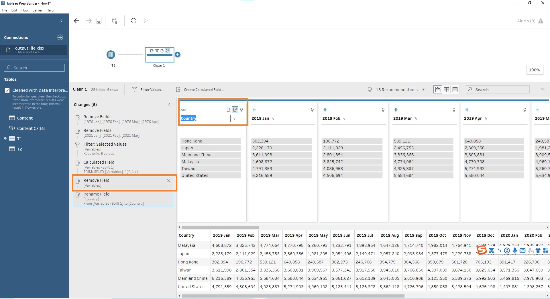Click data grid horizontal scrollbar
This screenshot has height=299, width=550.
[x=293, y=296]
